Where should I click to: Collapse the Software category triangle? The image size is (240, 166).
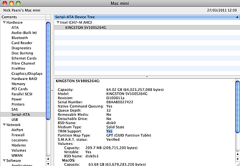(4, 160)
